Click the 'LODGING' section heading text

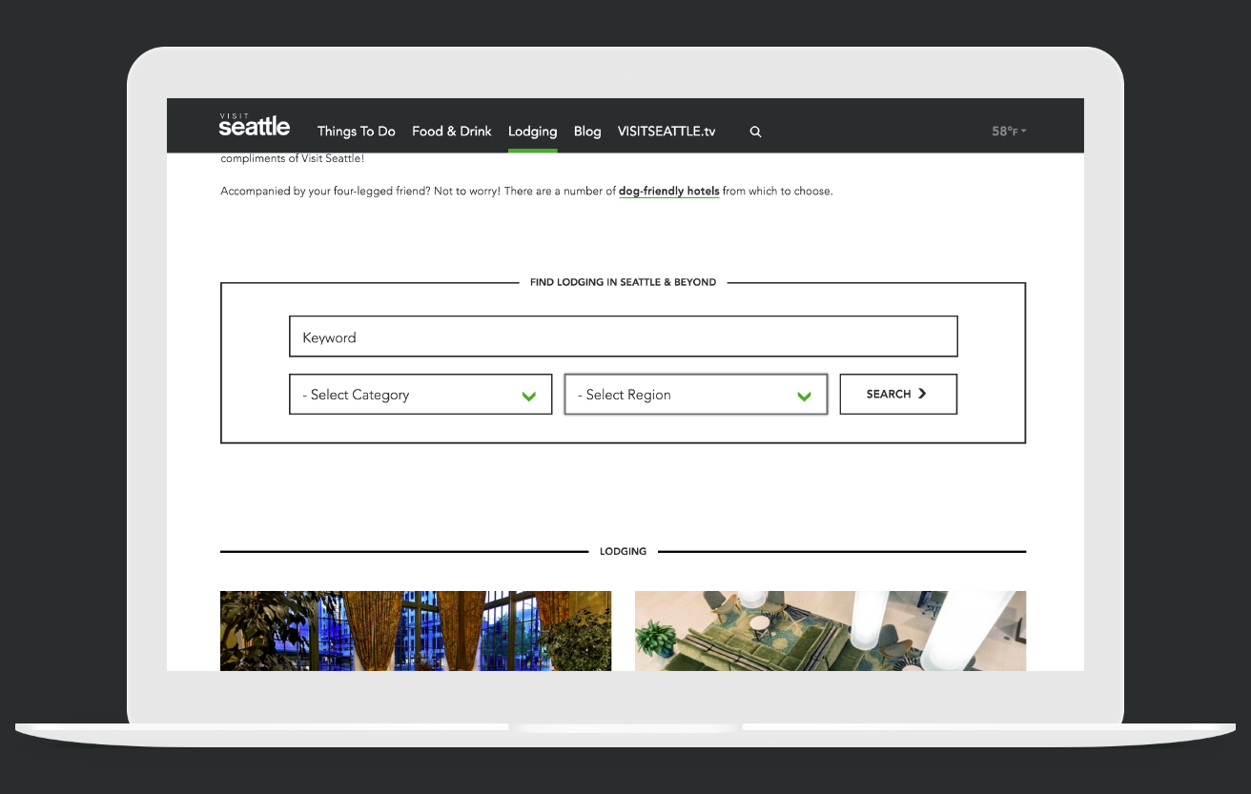point(624,552)
